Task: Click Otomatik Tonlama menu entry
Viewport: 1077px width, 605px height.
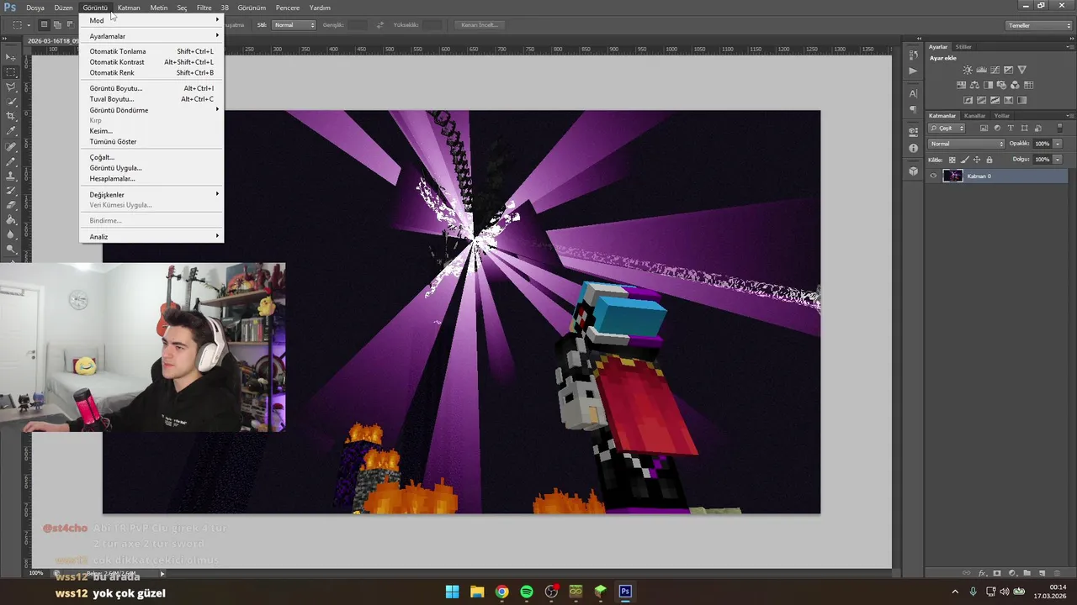Action: (151, 51)
